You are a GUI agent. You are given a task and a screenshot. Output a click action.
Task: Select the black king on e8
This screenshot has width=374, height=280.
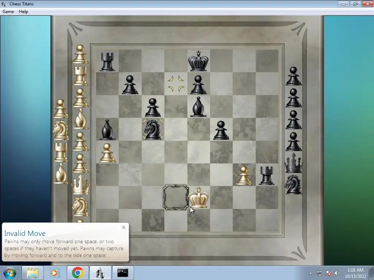(x=198, y=61)
